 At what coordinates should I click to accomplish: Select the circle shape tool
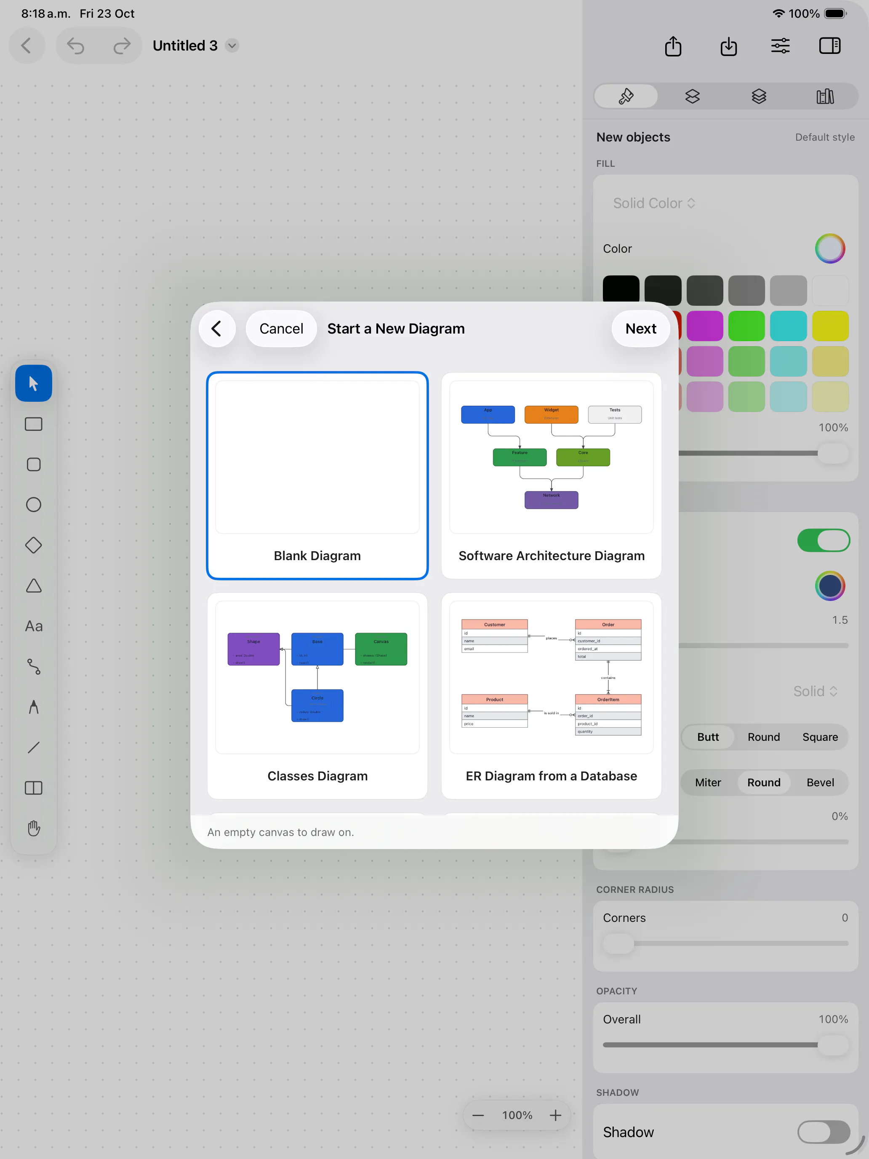click(x=34, y=505)
